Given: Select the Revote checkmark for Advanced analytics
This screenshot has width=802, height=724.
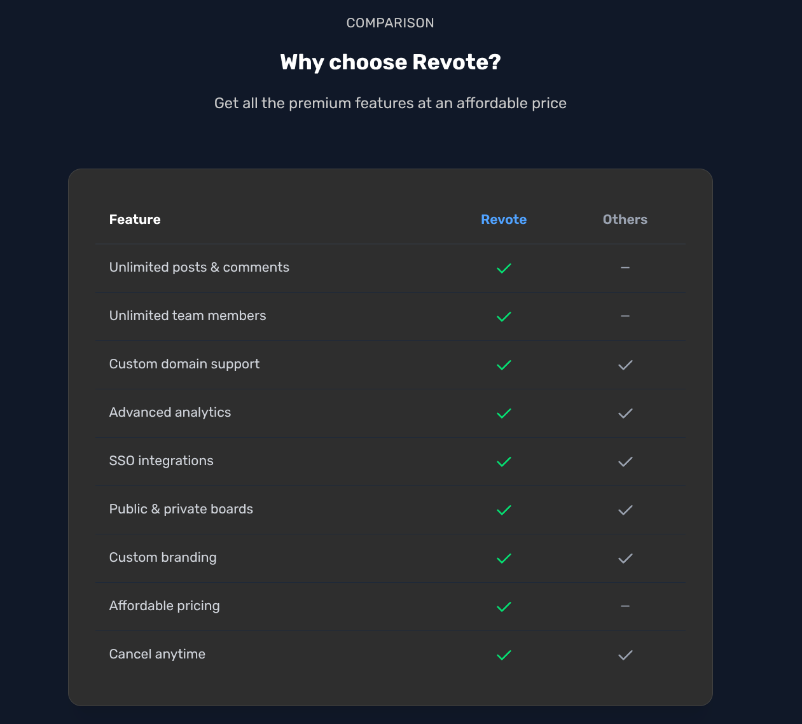Looking at the screenshot, I should coord(504,413).
